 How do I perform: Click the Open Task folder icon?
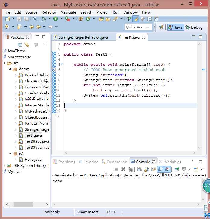[x=108, y=19]
